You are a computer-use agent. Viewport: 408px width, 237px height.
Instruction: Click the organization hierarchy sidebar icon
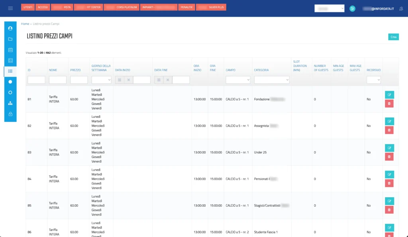(x=10, y=103)
